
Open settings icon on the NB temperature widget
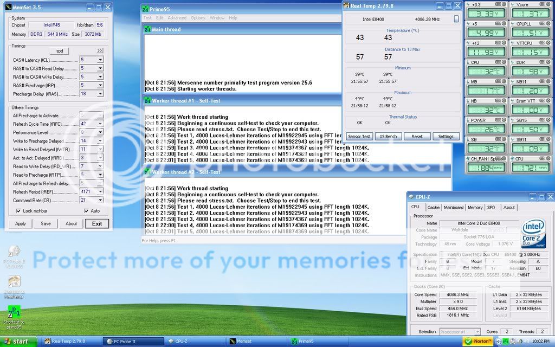point(498,100)
